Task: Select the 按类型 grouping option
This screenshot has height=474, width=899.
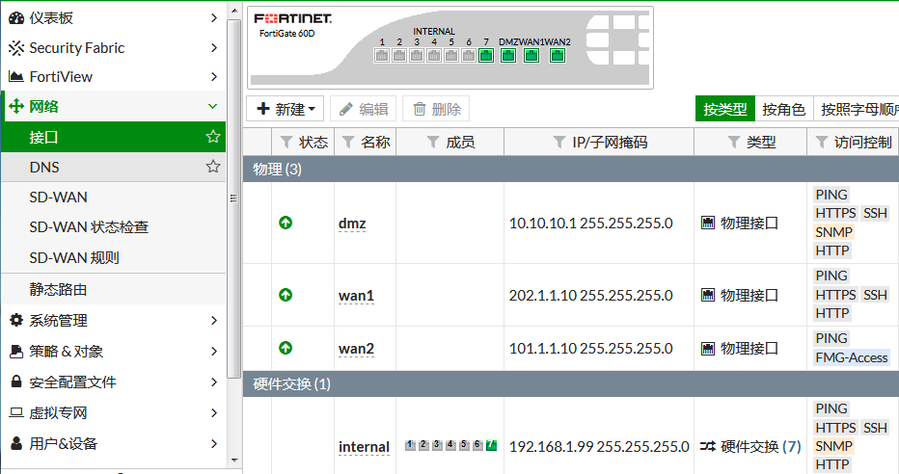Action: [724, 109]
